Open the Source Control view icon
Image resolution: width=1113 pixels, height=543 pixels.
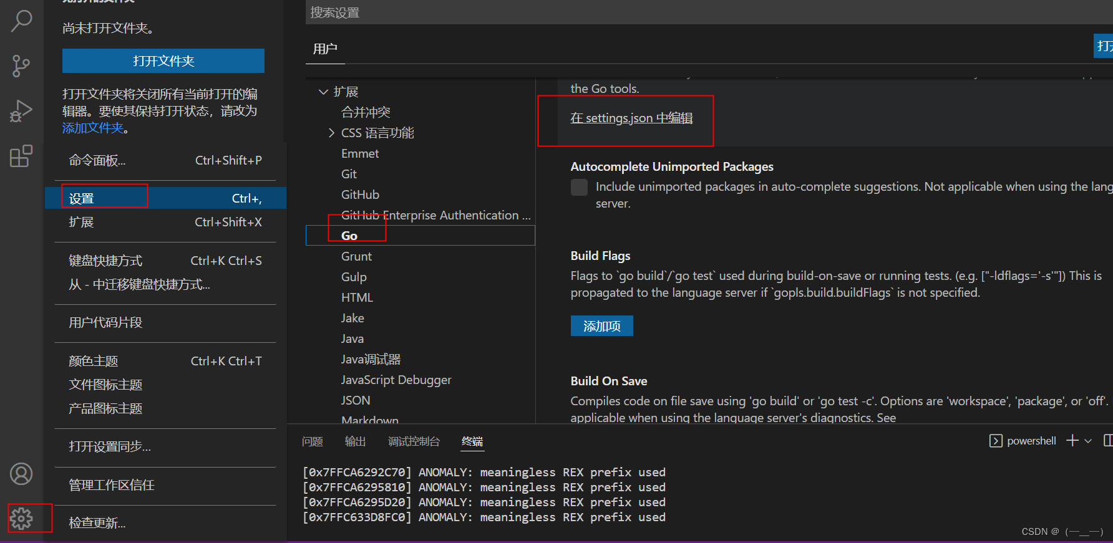pos(21,66)
